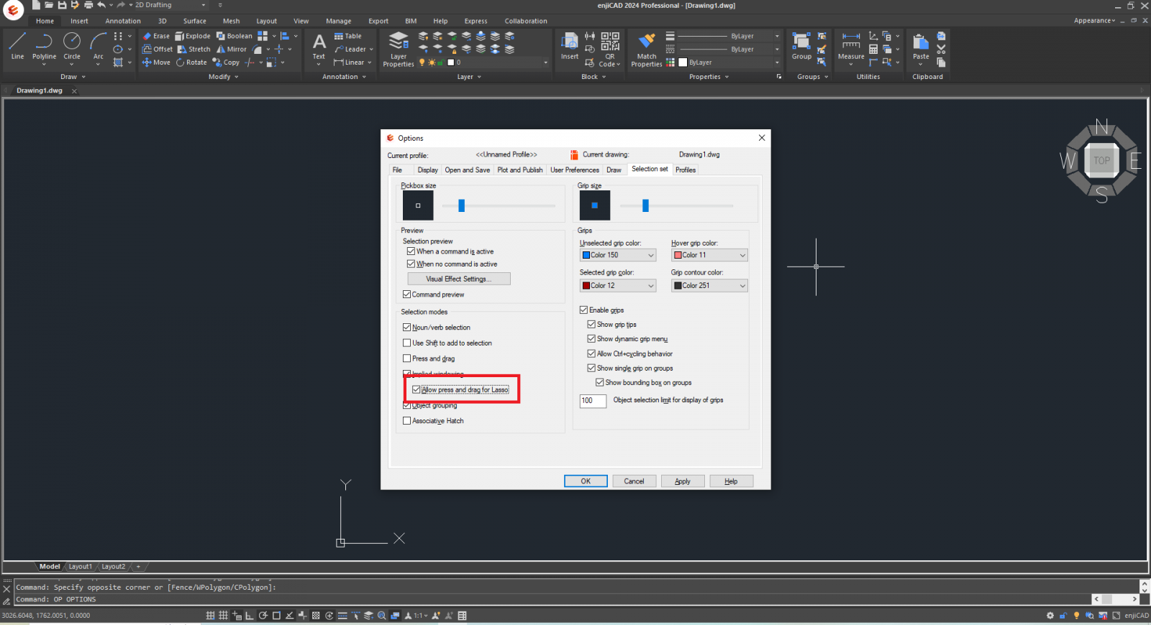Viewport: 1151px width, 625px height.
Task: Switch to the Profiles tab
Action: (x=686, y=170)
